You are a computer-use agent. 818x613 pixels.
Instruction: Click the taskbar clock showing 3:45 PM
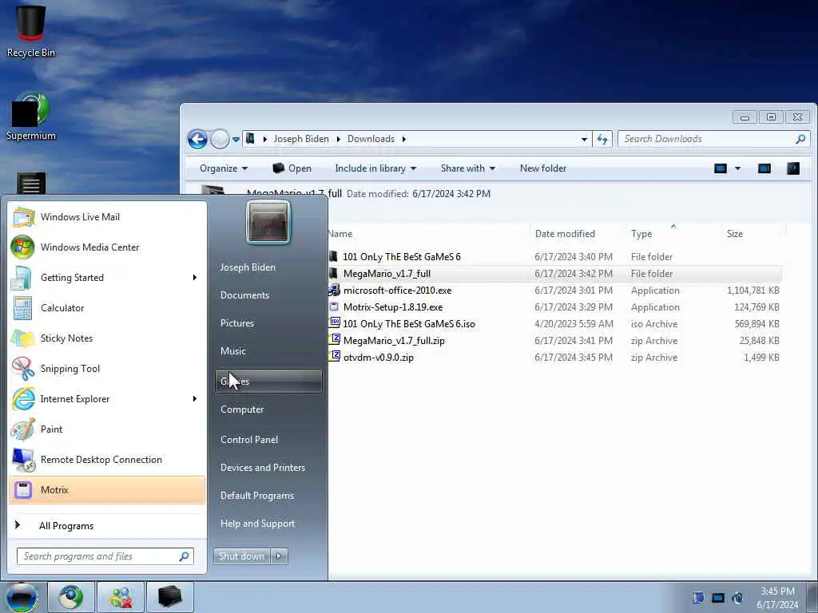pyautogui.click(x=777, y=598)
